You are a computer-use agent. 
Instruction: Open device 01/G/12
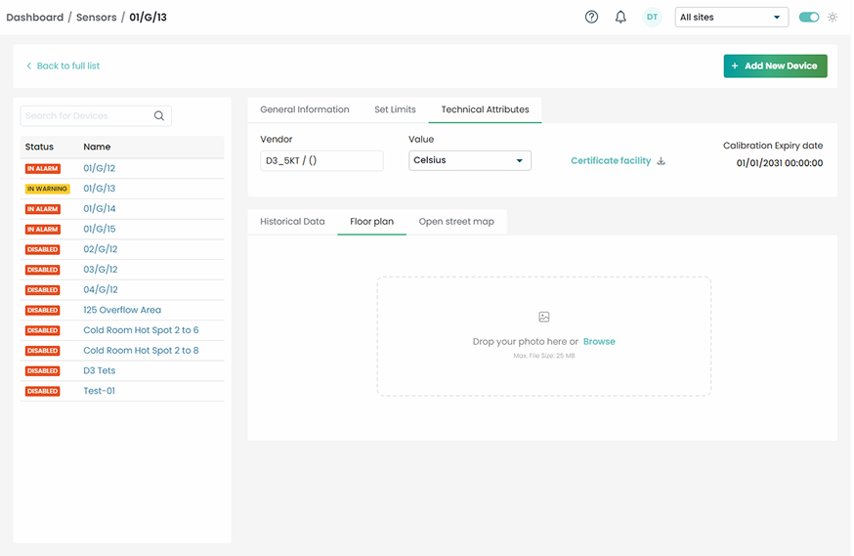99,168
